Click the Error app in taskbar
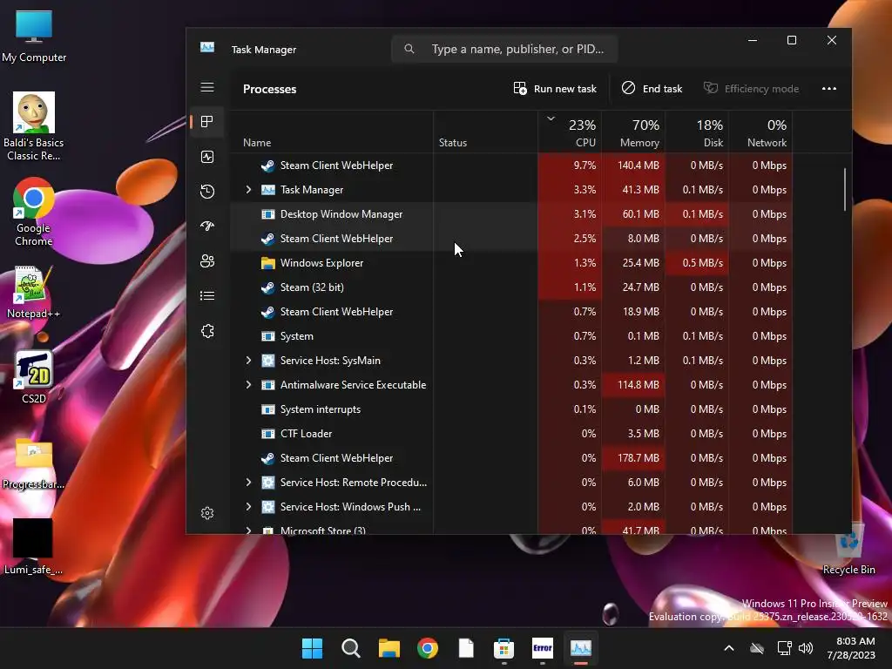Image resolution: width=892 pixels, height=669 pixels. [x=542, y=648]
